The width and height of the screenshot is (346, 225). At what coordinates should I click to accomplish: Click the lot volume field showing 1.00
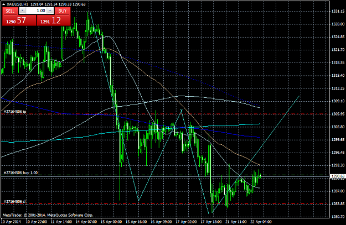click(x=37, y=11)
